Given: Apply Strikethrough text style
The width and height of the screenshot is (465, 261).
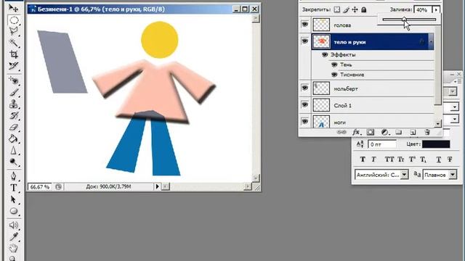Looking at the screenshot, I should click(450, 159).
